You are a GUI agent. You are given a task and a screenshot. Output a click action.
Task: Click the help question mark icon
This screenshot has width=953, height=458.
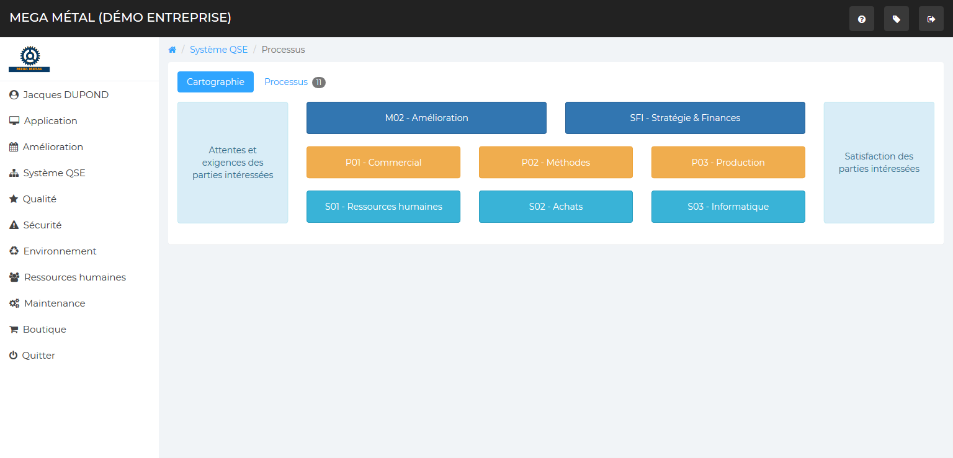point(861,19)
